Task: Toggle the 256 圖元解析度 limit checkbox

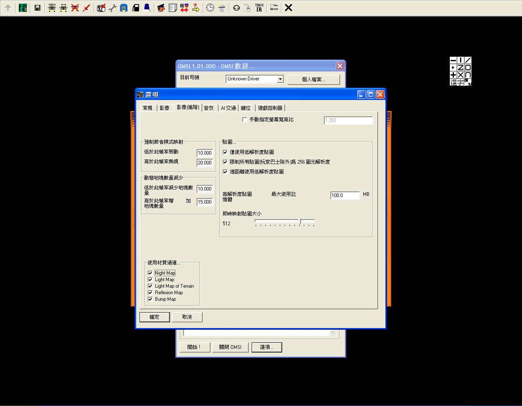Action: [x=225, y=162]
